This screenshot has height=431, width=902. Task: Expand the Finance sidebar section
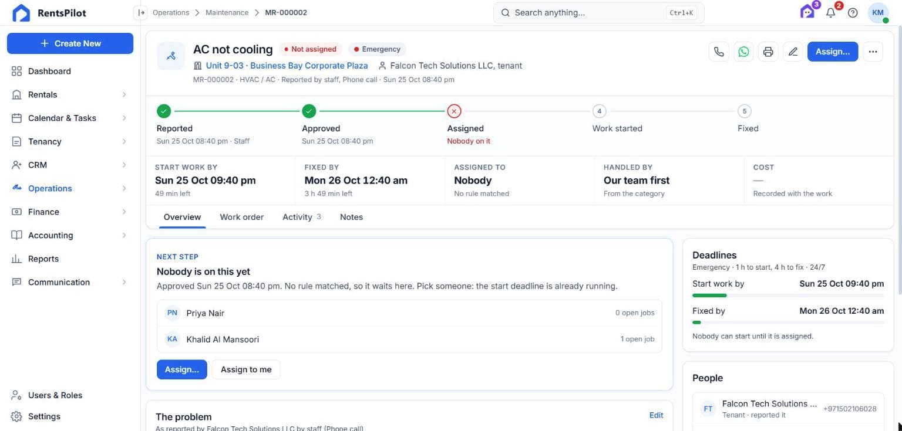point(70,212)
